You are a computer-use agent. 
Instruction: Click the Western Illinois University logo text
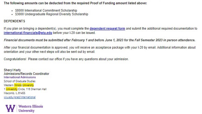click(x=31, y=108)
